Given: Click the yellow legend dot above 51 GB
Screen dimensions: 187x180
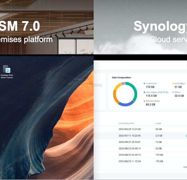Looking at the screenshot, I should [173, 83].
